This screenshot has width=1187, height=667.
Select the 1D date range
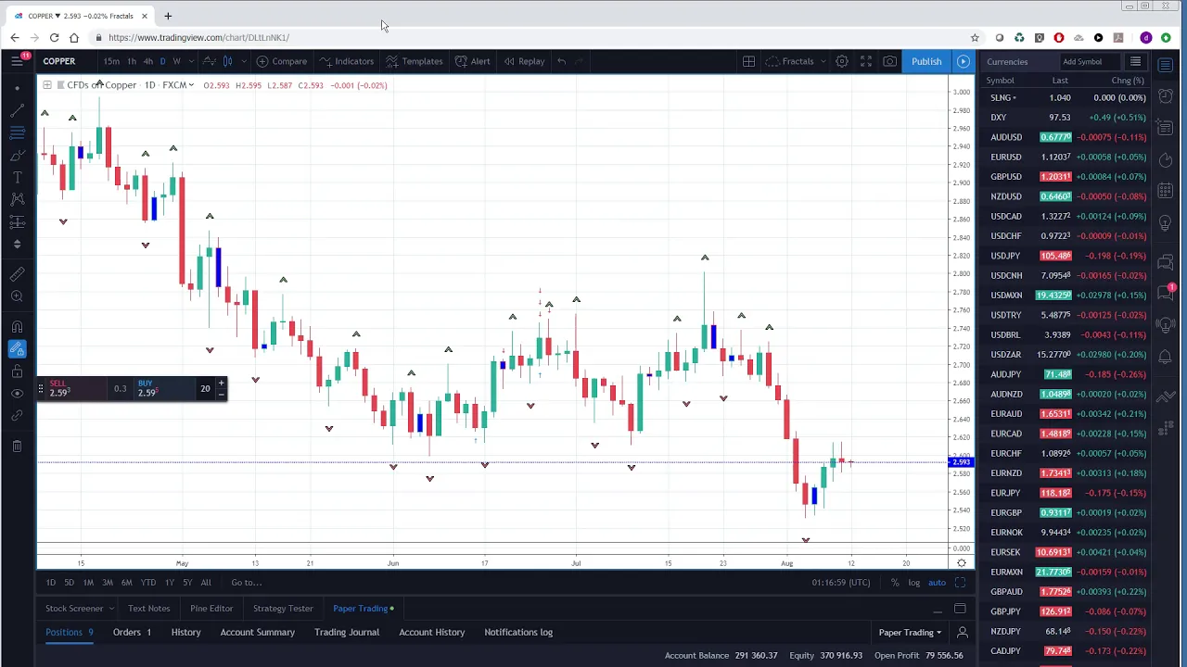point(51,583)
